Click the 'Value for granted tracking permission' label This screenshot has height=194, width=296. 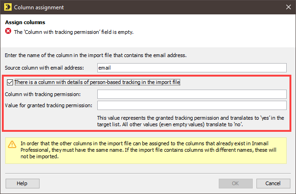(x=49, y=105)
